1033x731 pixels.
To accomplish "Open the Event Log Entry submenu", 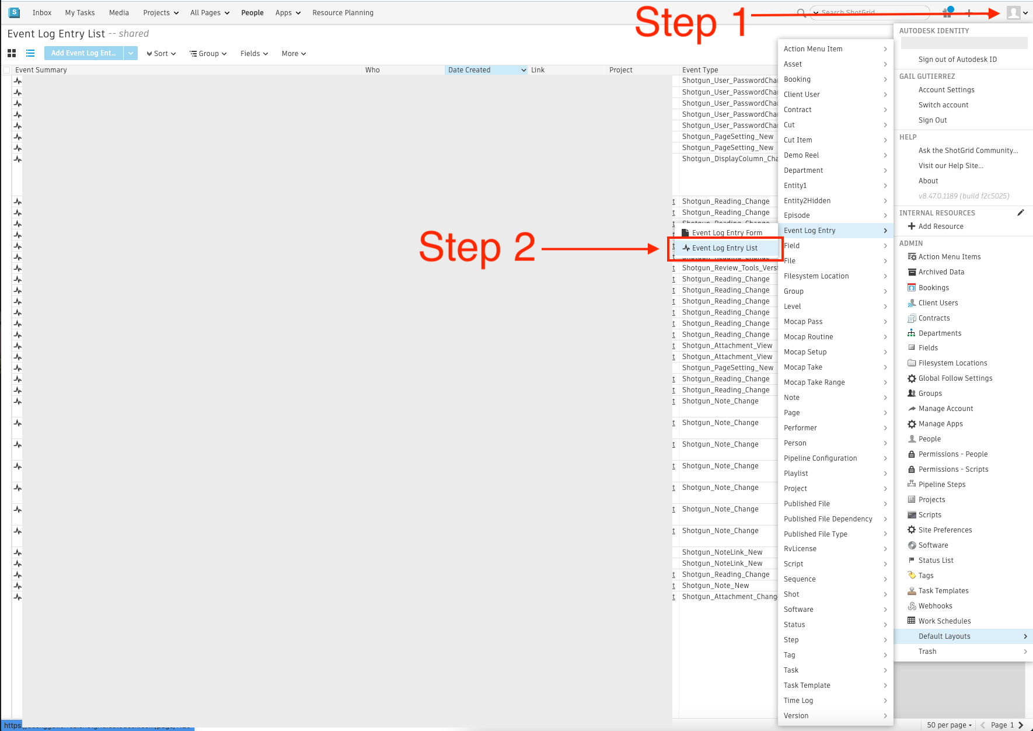I will point(835,231).
